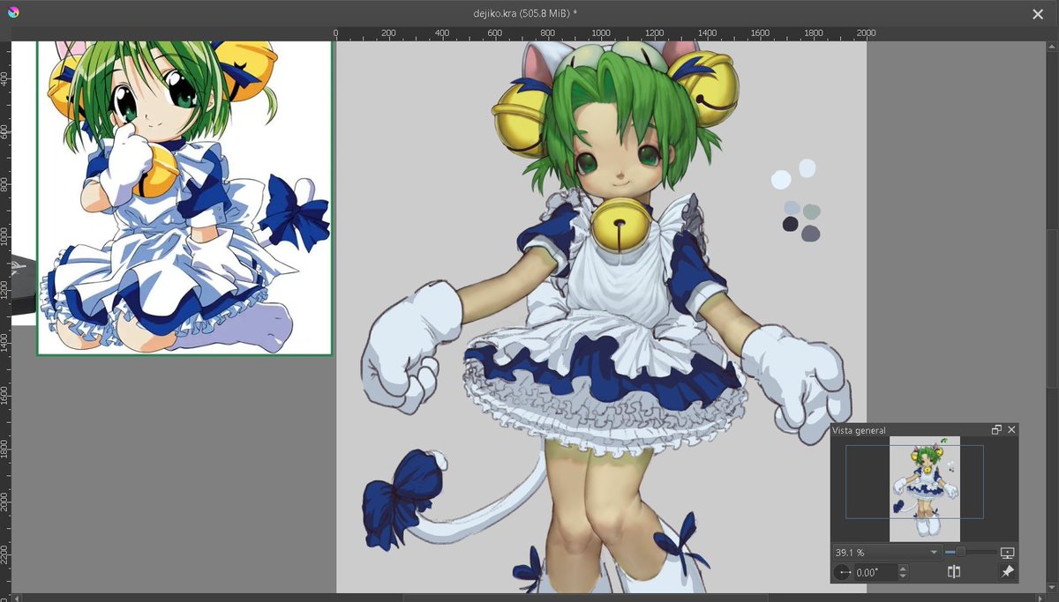Click the zoom slider in Vista general
The image size is (1059, 602).
970,552
